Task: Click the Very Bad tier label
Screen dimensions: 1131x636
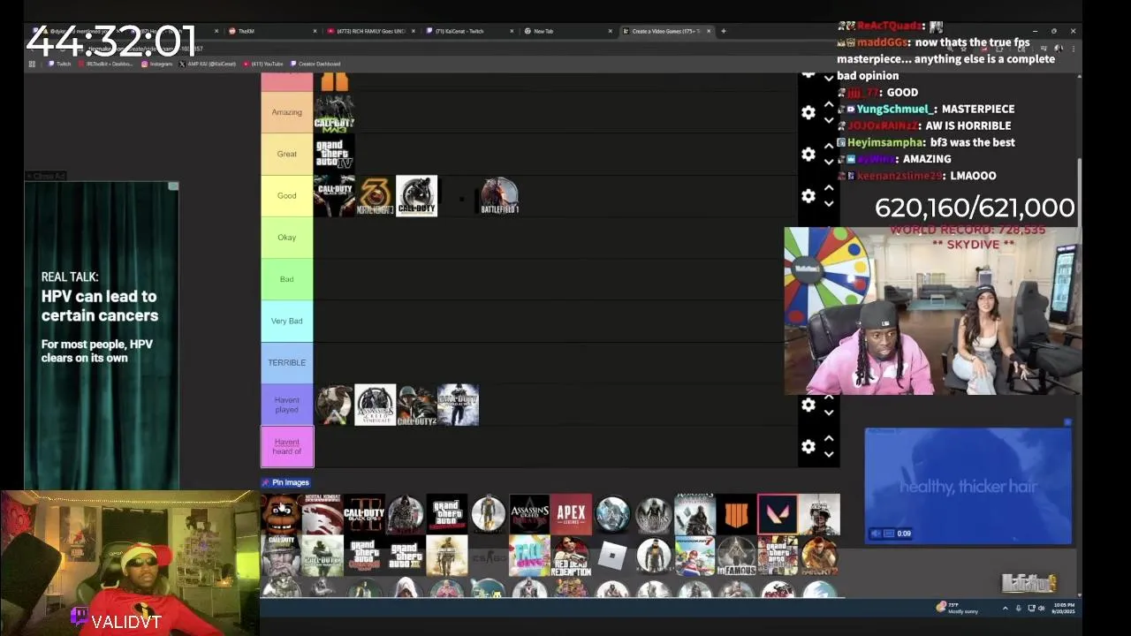Action: pos(287,321)
